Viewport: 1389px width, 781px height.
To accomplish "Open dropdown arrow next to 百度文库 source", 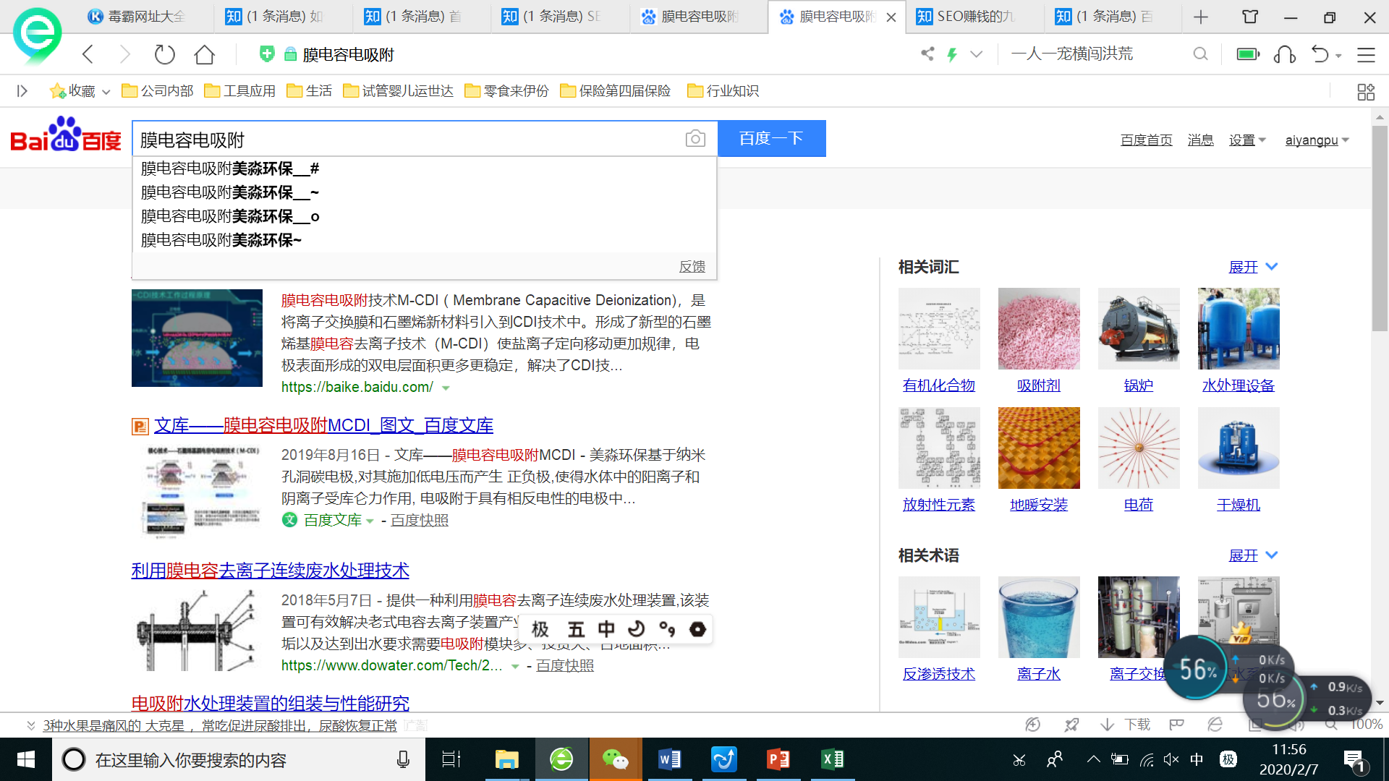I will pos(370,521).
